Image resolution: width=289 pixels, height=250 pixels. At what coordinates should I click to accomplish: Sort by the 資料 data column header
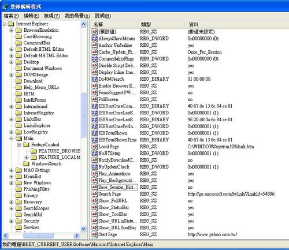[x=237, y=24]
